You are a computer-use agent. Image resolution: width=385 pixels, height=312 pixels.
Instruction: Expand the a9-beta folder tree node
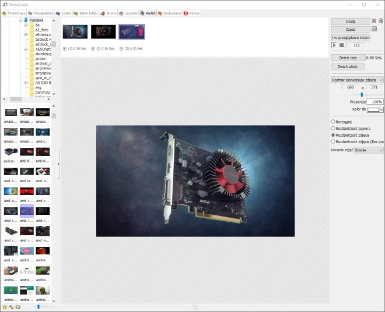[26, 34]
